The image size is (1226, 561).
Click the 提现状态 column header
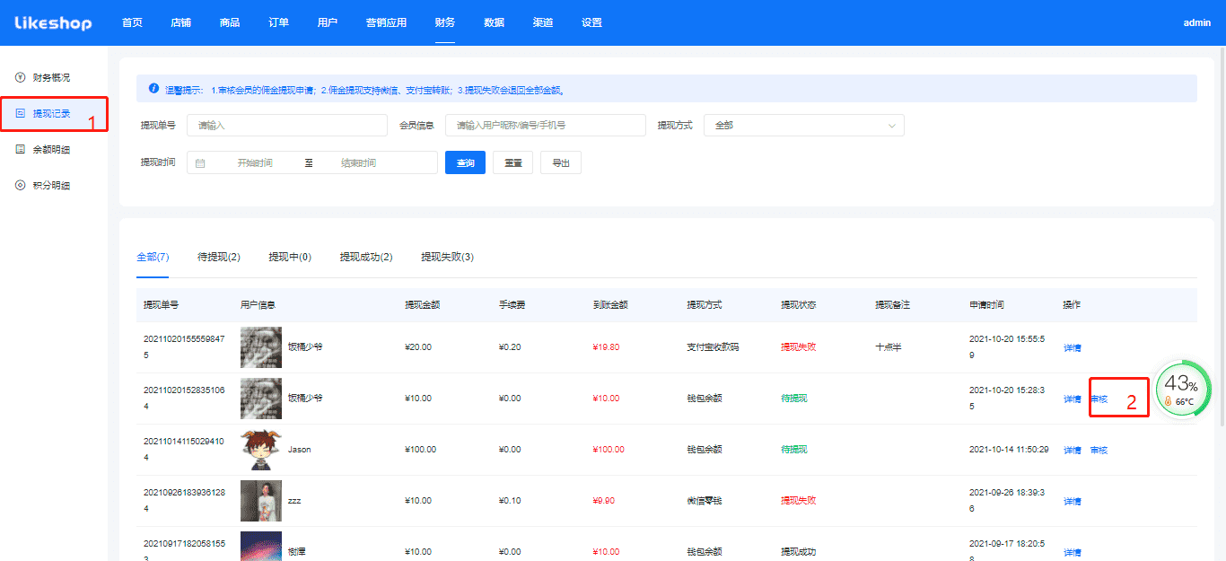(799, 305)
